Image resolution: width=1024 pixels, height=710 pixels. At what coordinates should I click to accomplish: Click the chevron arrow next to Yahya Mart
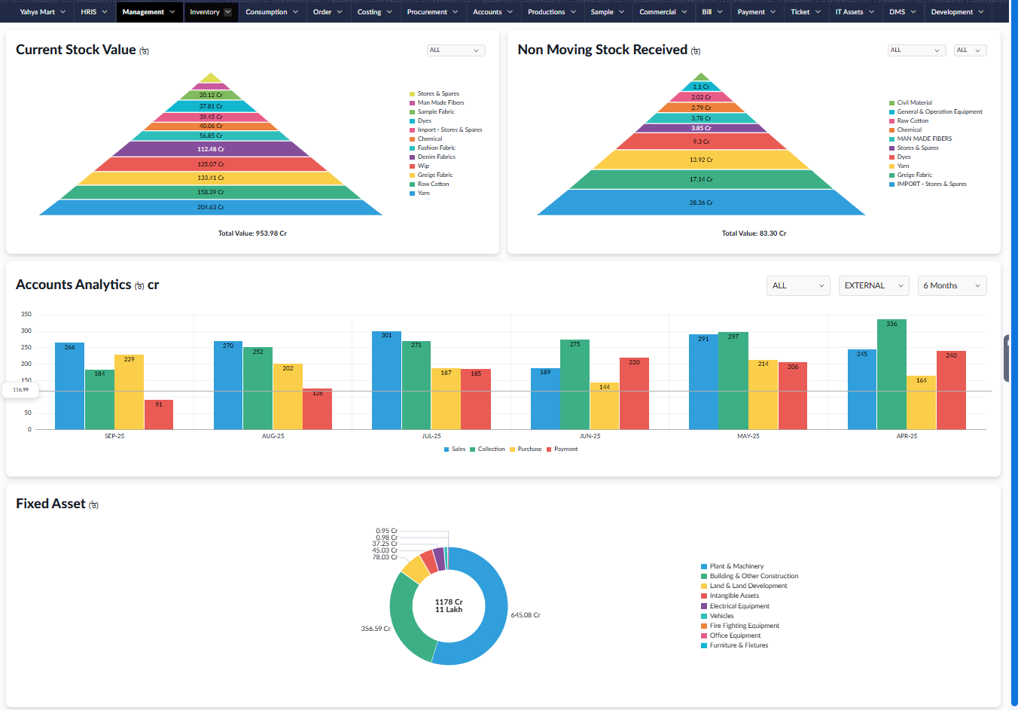[x=62, y=12]
